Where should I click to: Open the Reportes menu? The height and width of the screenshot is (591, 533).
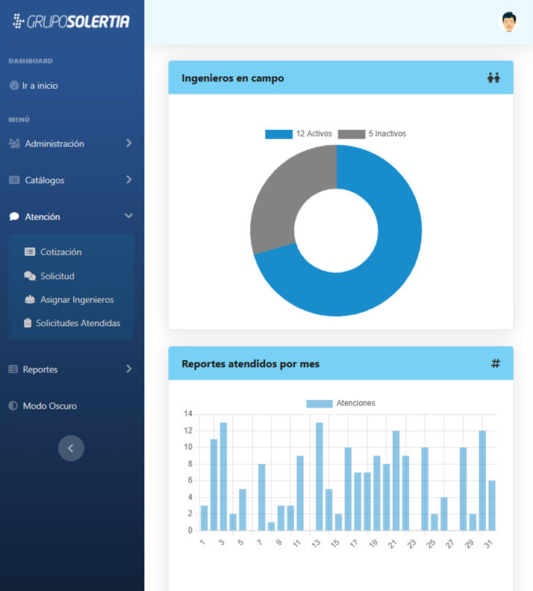pyautogui.click(x=40, y=369)
